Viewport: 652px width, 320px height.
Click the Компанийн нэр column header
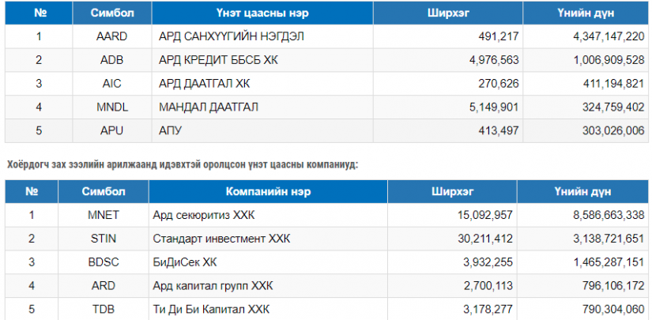coord(268,191)
